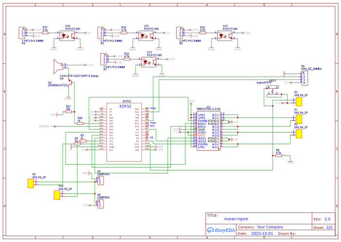341x242 pixels.
Task: Click the 'PWMB' pin label on U1
Action: click(x=203, y=121)
